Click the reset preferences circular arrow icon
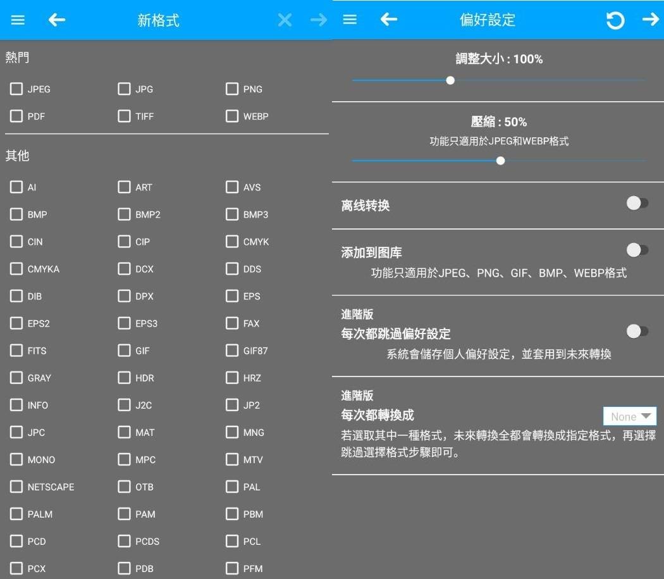Screen dimensions: 664x579 coord(615,21)
